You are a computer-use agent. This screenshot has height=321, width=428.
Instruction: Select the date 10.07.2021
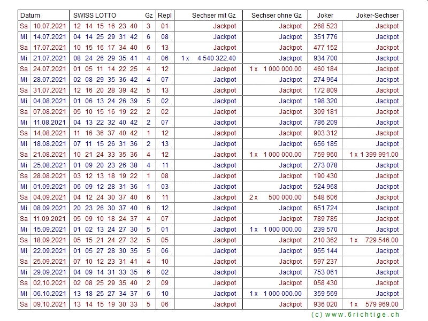(x=49, y=26)
